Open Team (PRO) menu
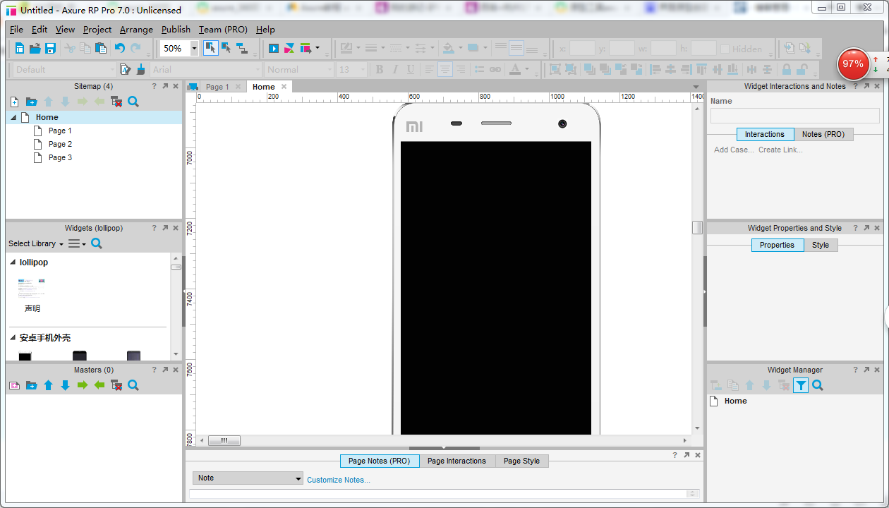Image resolution: width=889 pixels, height=508 pixels. pyautogui.click(x=223, y=30)
